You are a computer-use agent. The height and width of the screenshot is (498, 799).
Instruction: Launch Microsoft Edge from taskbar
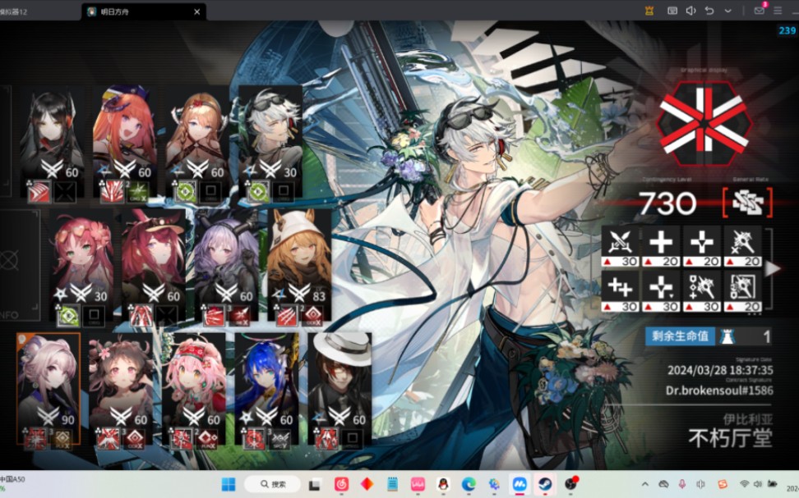[469, 484]
